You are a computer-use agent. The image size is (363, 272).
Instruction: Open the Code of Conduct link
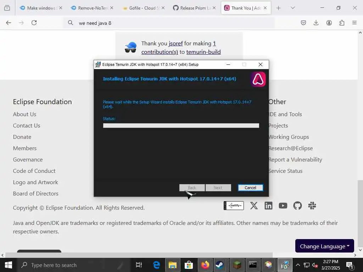point(34,171)
